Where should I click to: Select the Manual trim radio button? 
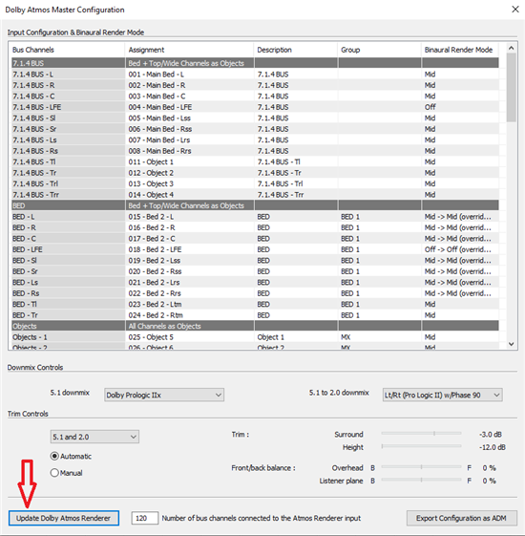(x=54, y=473)
